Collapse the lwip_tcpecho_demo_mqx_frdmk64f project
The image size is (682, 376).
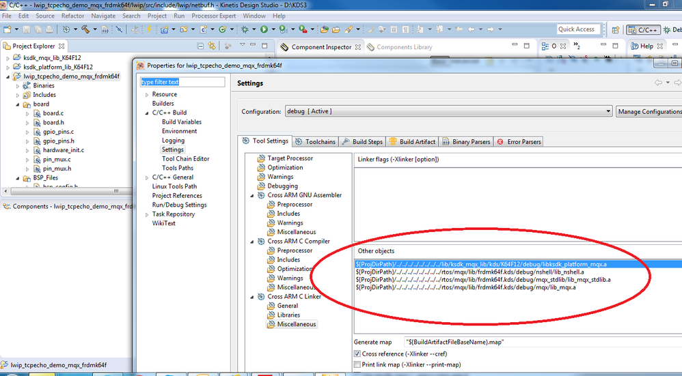coord(8,76)
